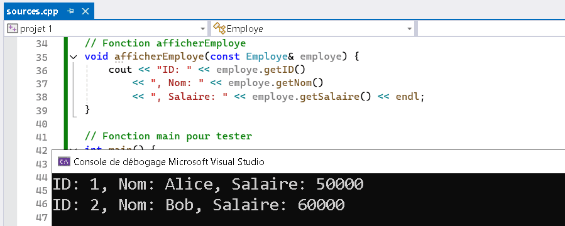Click the getNom() method call
Screen dimensions: 565x226
[300, 83]
